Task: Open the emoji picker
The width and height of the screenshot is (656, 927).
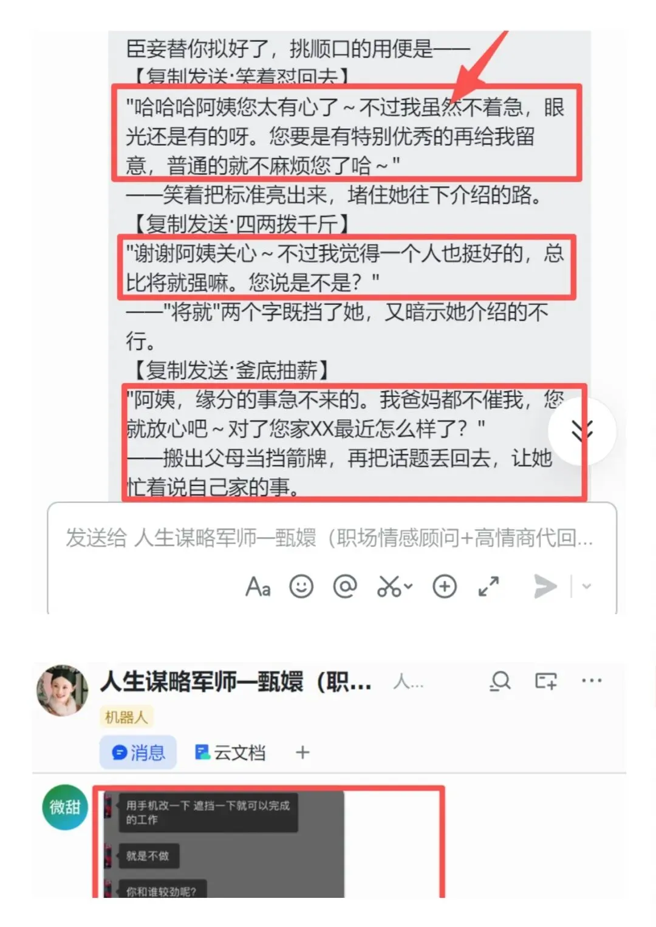Action: pyautogui.click(x=301, y=587)
